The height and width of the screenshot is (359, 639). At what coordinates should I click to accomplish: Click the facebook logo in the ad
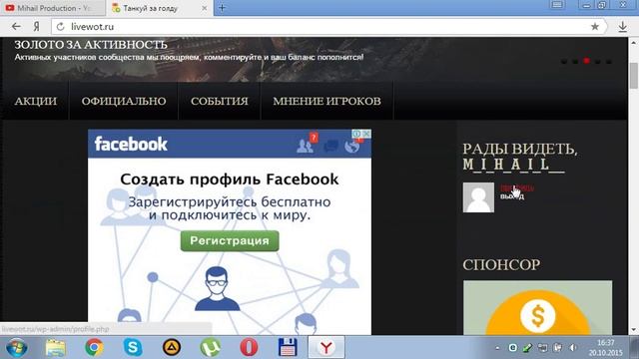[x=131, y=144]
